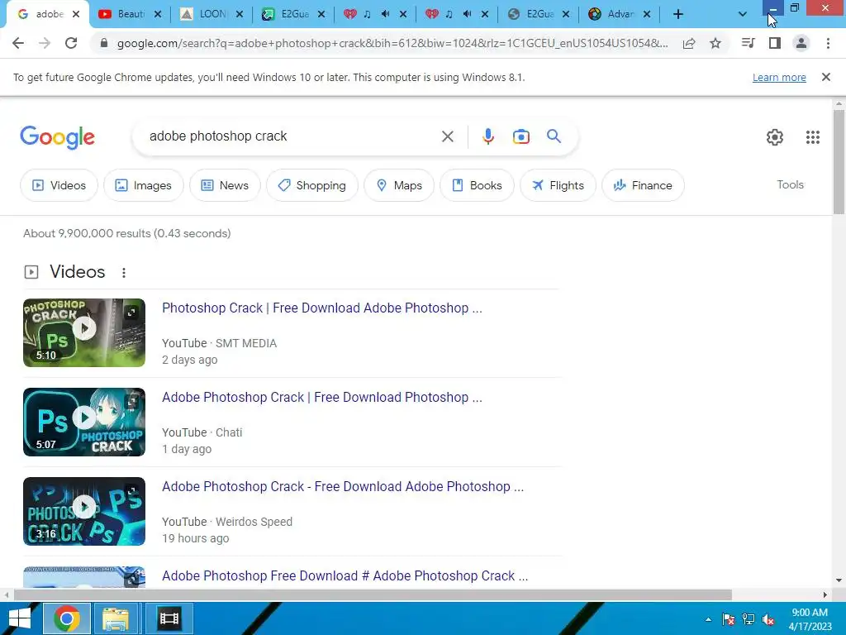
Task: Open Learn more link in notice
Action: [779, 77]
